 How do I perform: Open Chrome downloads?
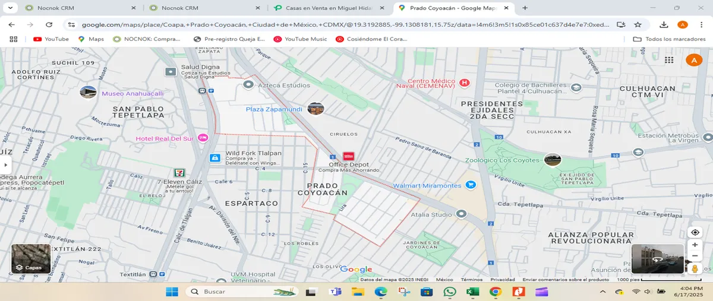[664, 24]
